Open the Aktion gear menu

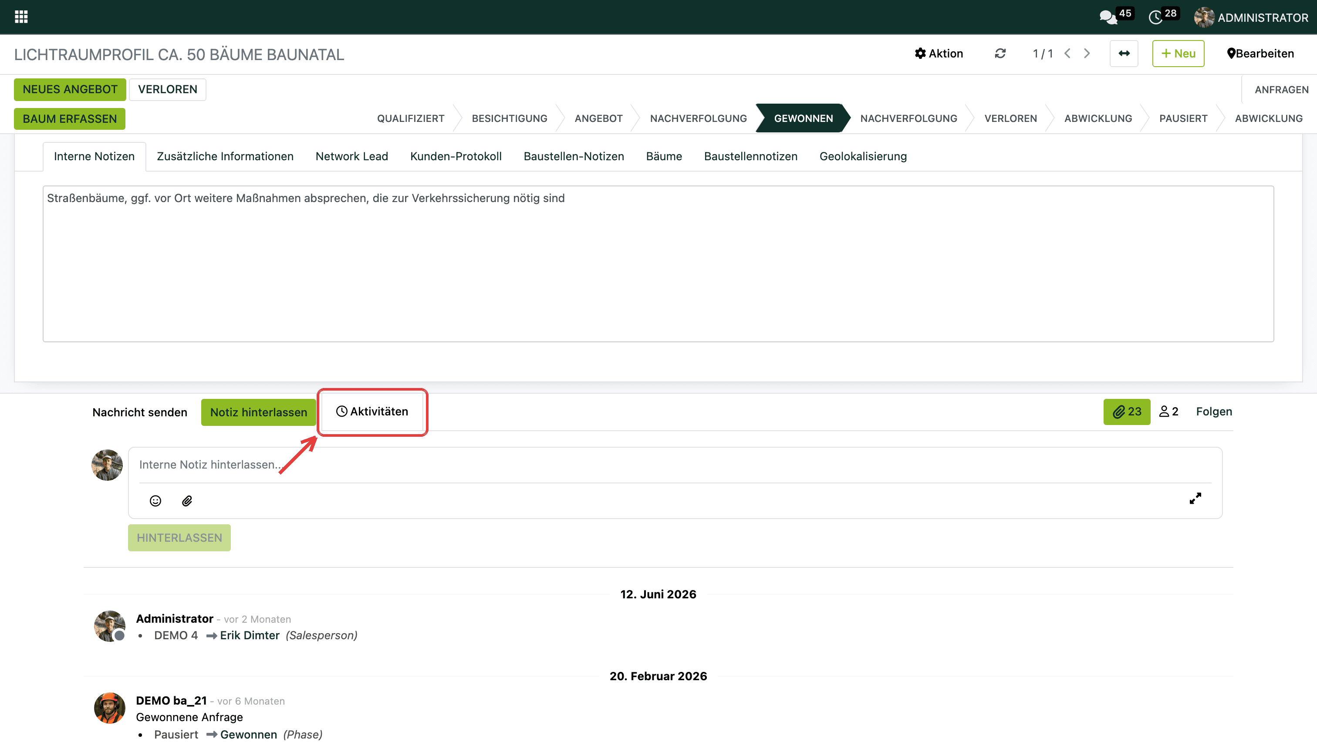(939, 54)
